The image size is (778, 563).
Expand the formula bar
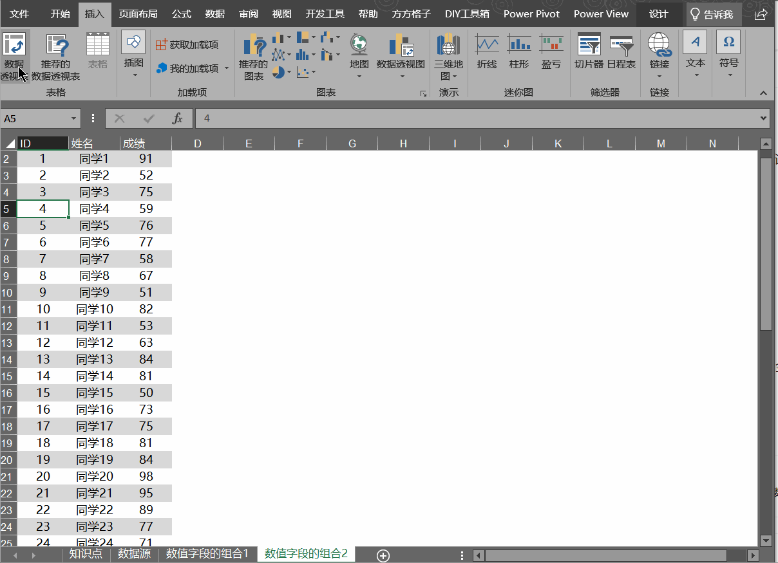[x=764, y=118]
